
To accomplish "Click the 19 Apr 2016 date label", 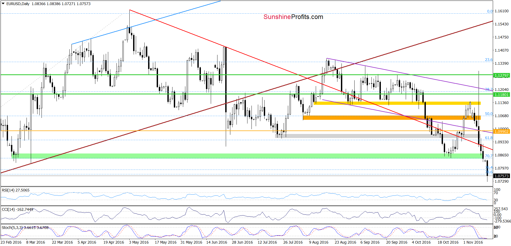I will [x=114, y=242].
